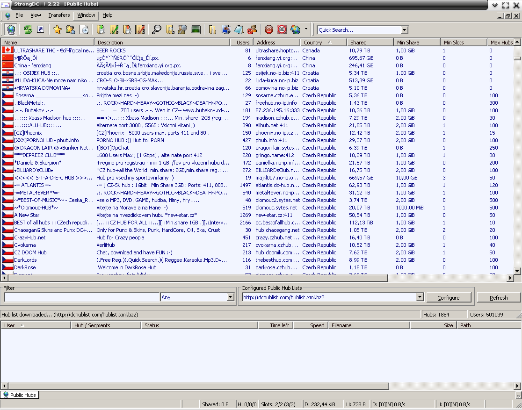522x410 pixels.
Task: Click the red power Shutdown icon
Action: coord(268,30)
